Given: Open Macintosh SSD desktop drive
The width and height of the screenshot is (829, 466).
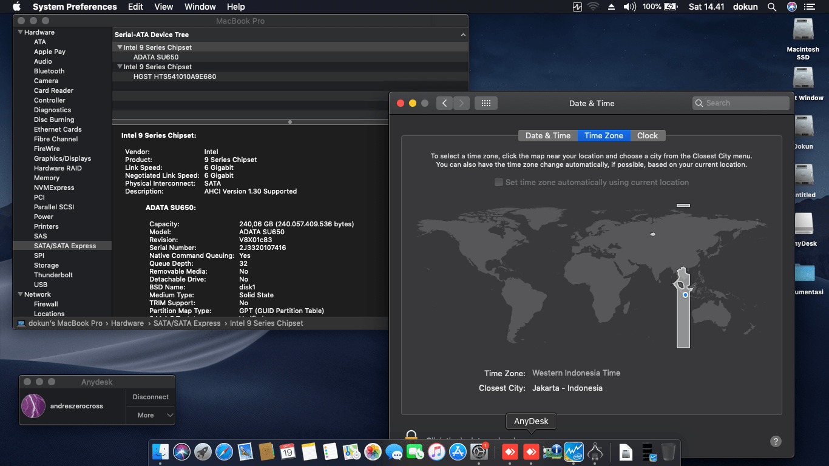Looking at the screenshot, I should point(803,39).
